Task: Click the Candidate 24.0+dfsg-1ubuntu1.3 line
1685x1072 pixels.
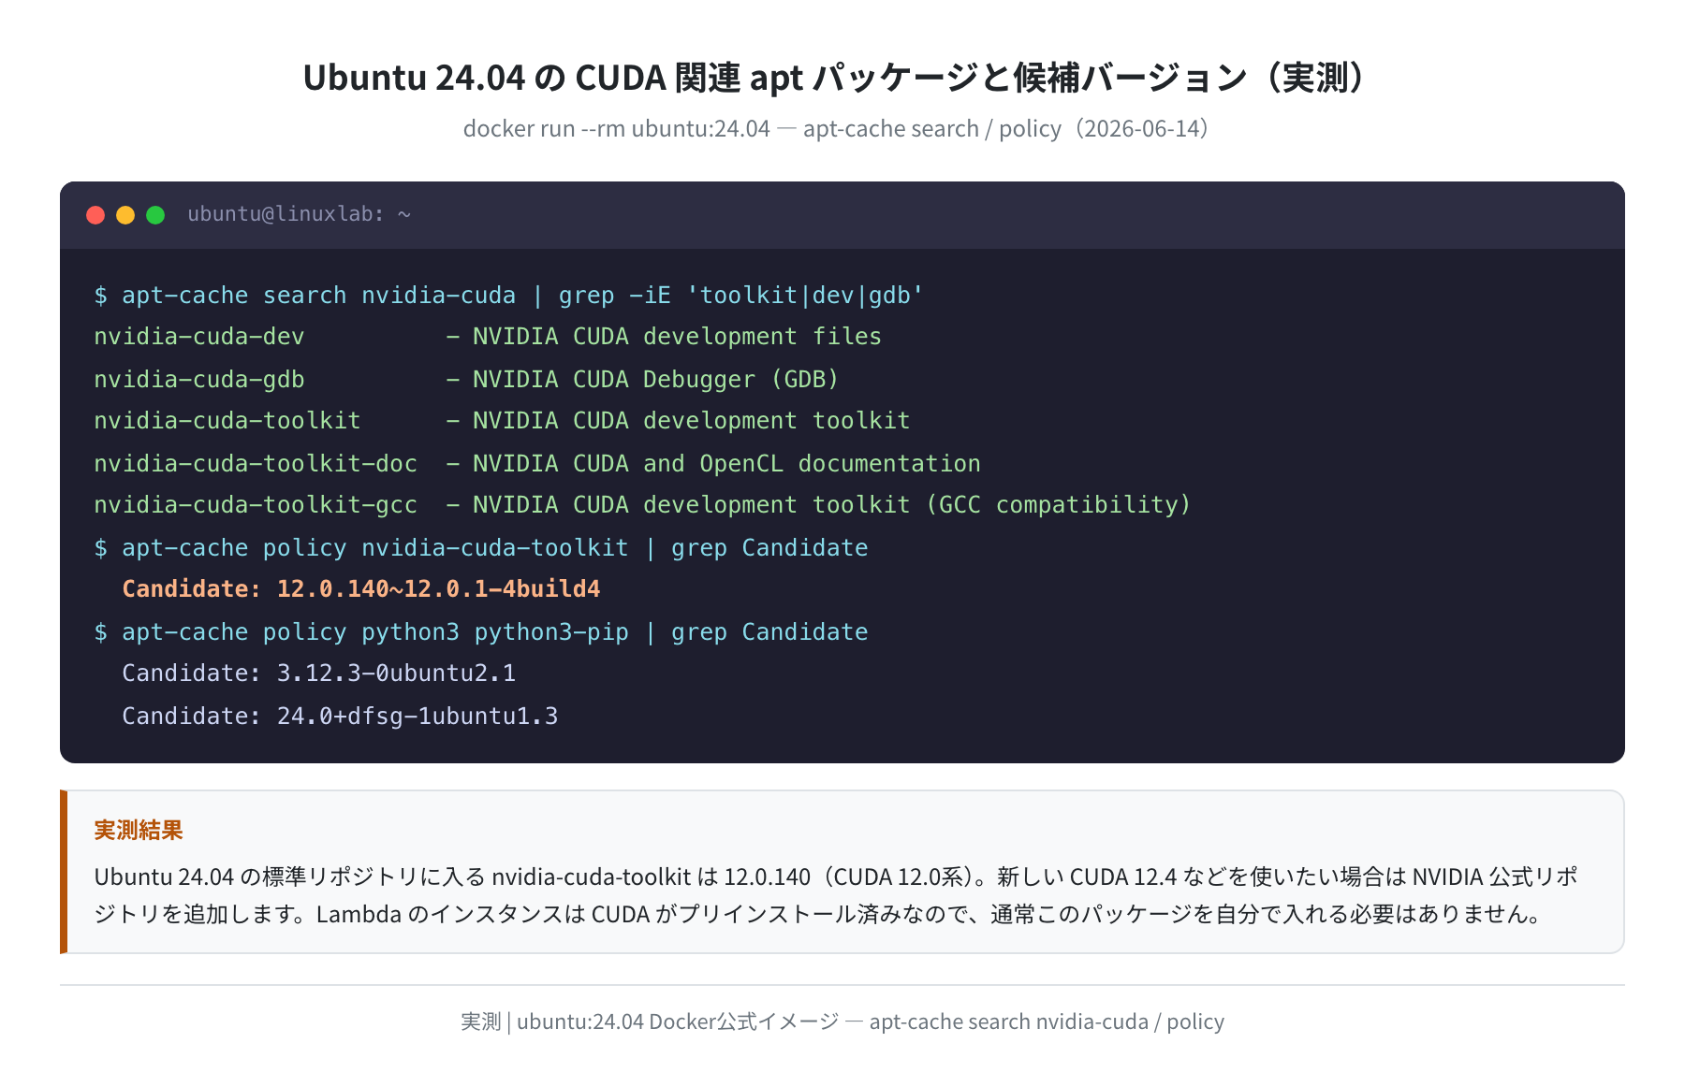Action: [340, 717]
